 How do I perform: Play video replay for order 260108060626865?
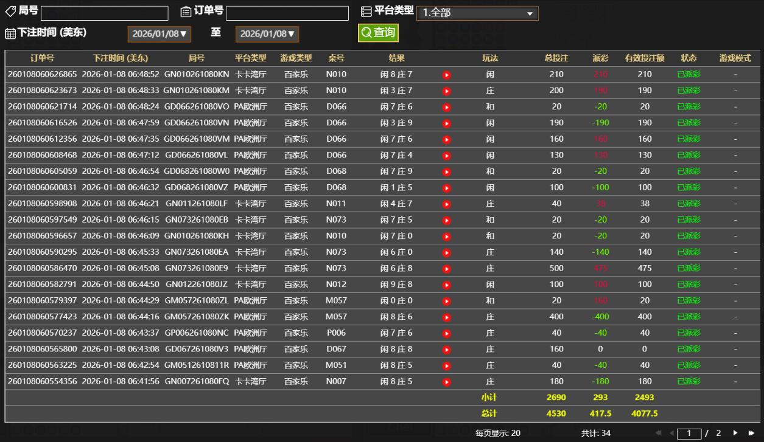[447, 75]
